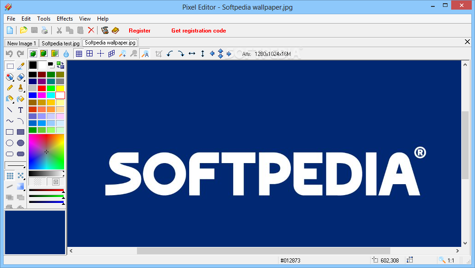
Task: Click the water drop icon
Action: coord(66,54)
